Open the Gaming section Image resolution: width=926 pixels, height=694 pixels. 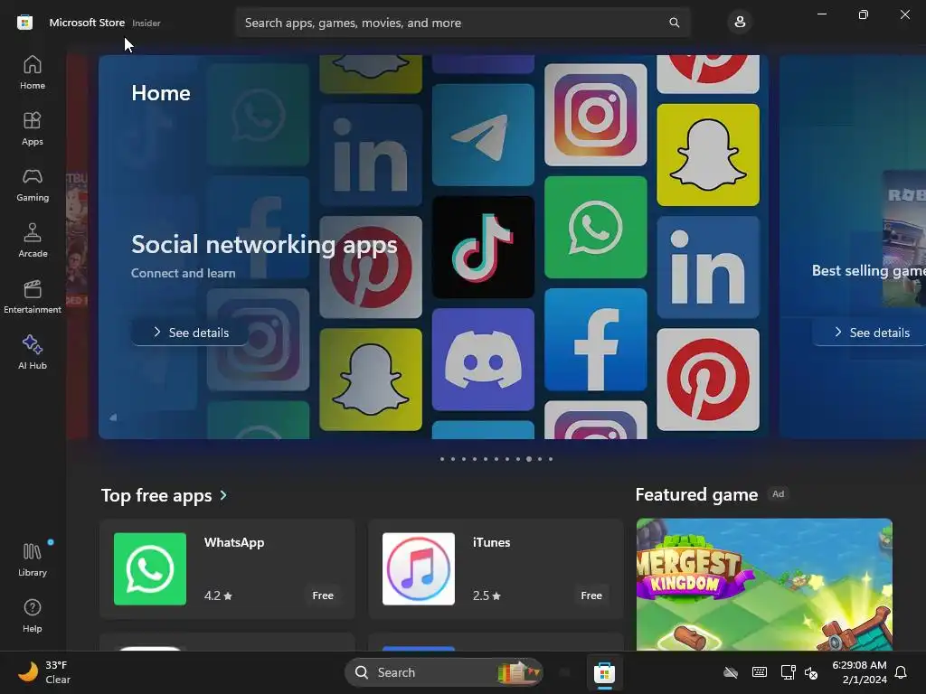[x=33, y=184]
